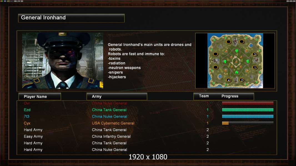Image resolution: width=296 pixels, height=166 pixels.
Task: Click China Infantry General army entry
Action: 111,136
